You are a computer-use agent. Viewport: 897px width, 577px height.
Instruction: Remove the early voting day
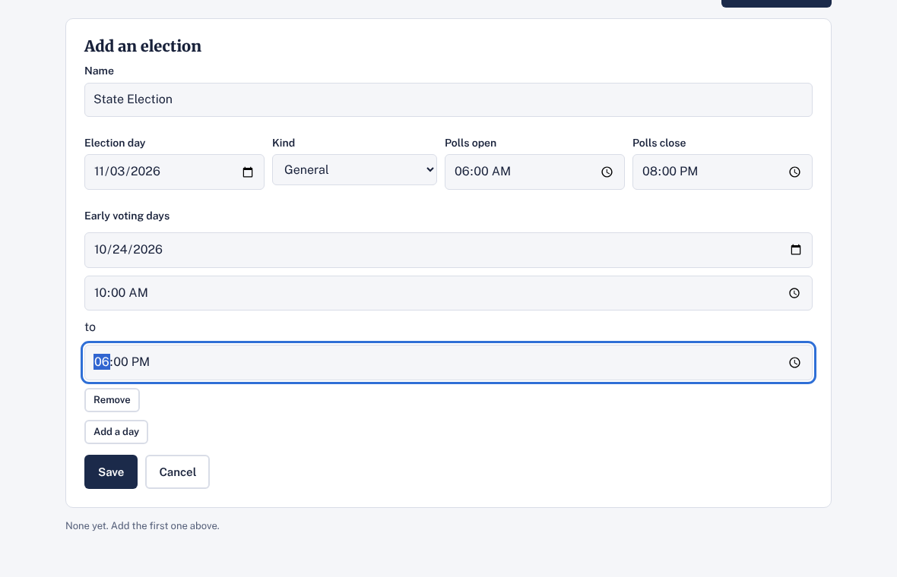pos(113,400)
